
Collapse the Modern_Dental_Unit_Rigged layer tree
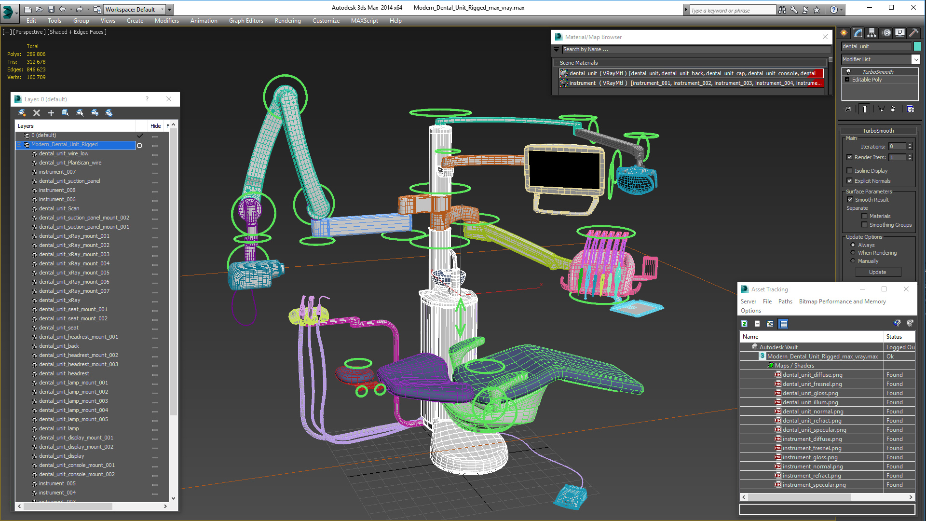(x=20, y=145)
